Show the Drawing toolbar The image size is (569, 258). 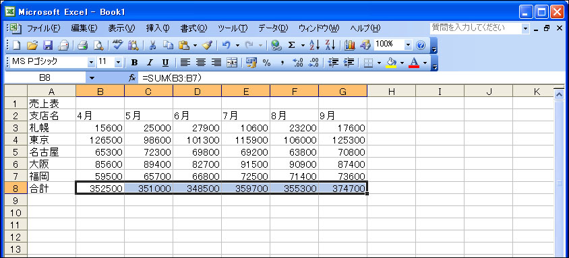[x=365, y=45]
